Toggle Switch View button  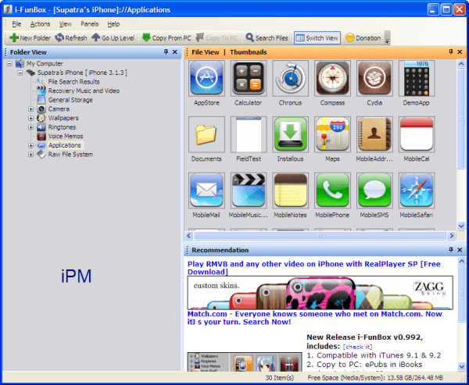[x=317, y=38]
